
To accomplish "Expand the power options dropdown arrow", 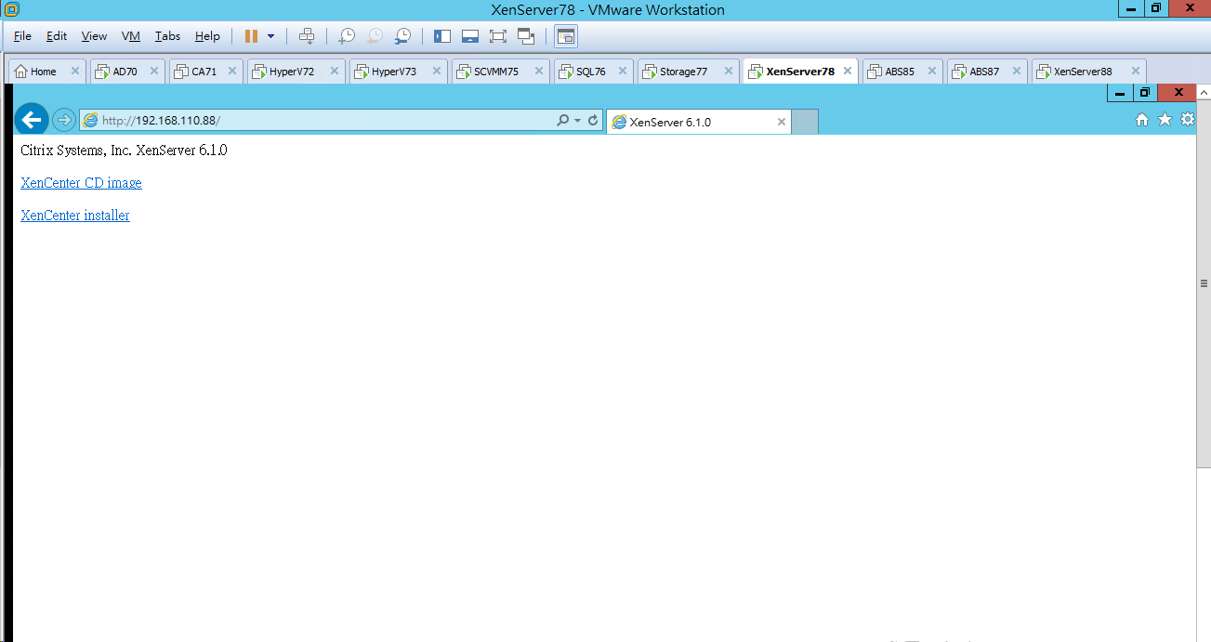I will [270, 36].
